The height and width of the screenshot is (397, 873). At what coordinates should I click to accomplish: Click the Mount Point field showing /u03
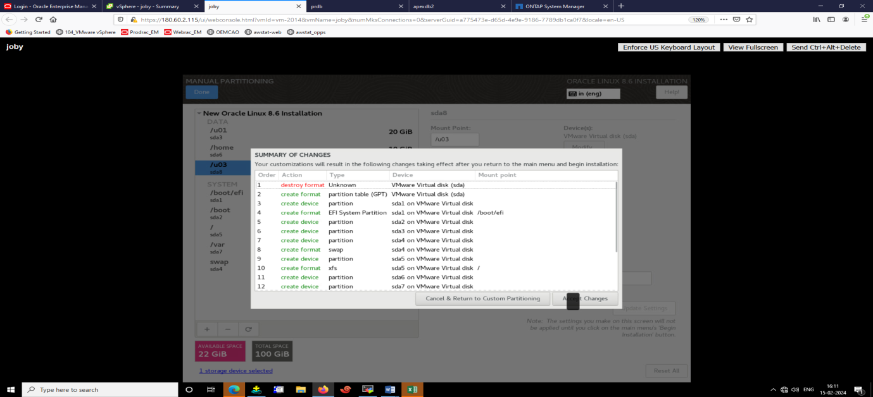click(455, 139)
